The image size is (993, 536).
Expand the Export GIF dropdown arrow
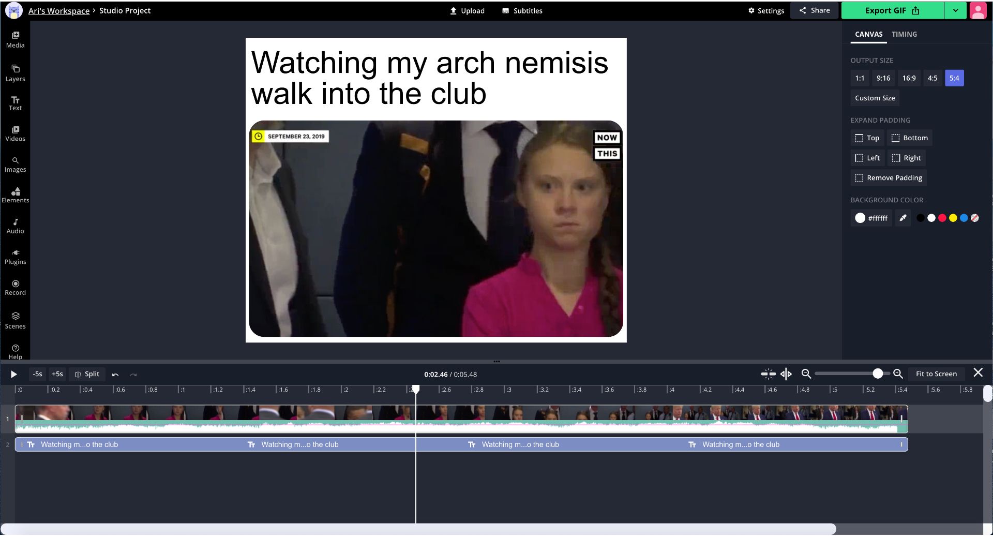[955, 10]
